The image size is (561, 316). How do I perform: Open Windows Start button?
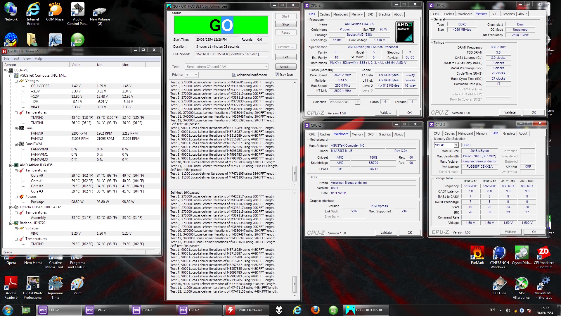point(8,310)
